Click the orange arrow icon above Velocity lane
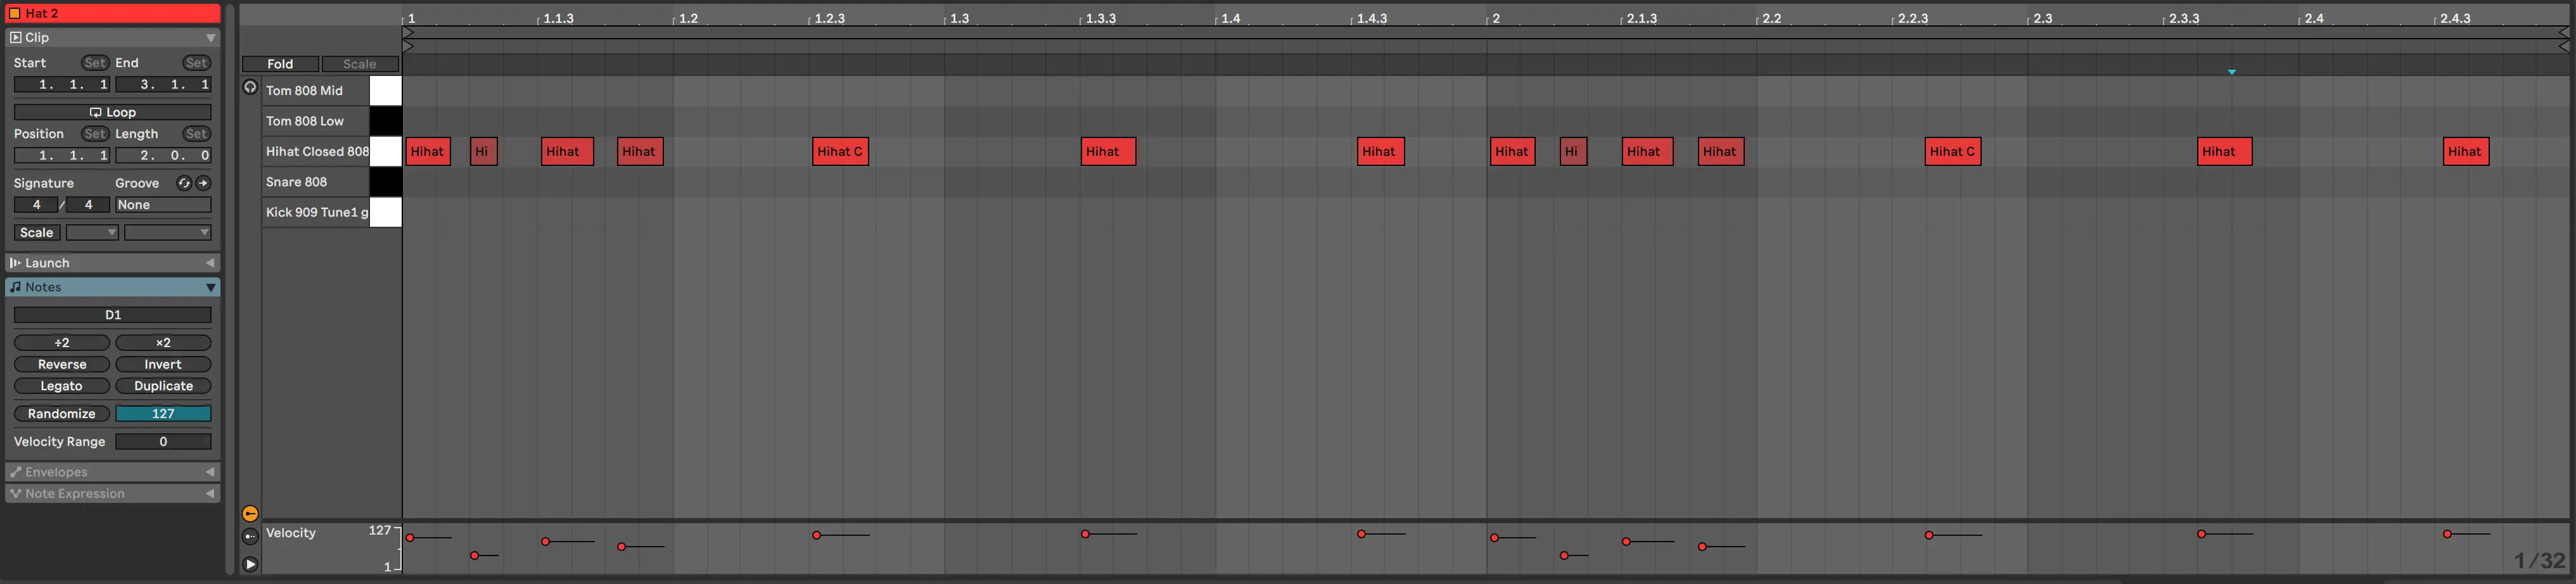 250,514
